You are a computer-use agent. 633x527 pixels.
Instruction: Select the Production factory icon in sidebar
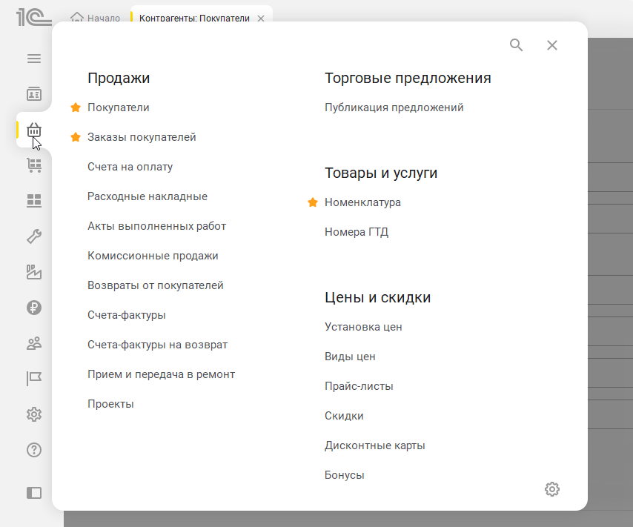pyautogui.click(x=33, y=272)
